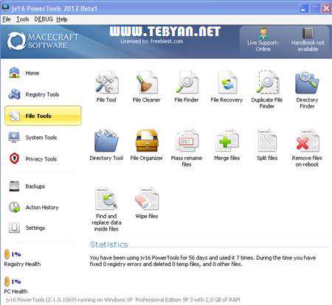Launch the File Organizer drawer icon
Image resolution: width=332 pixels, height=305 pixels.
[147, 141]
